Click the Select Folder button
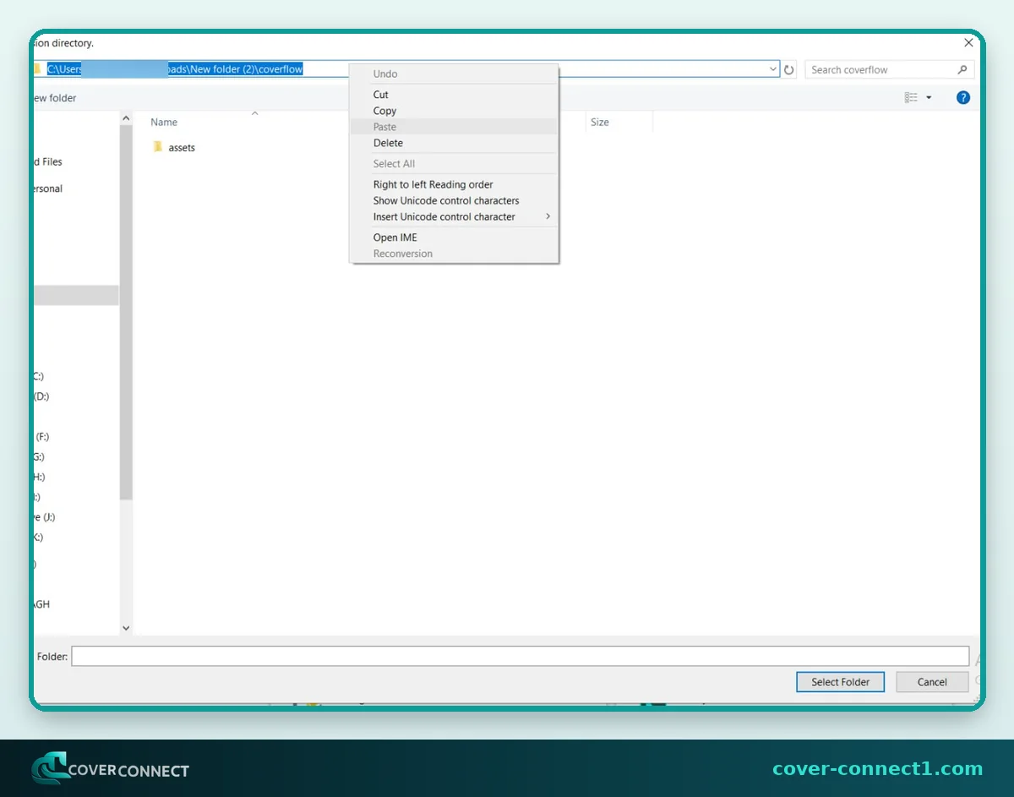The image size is (1014, 797). tap(840, 682)
